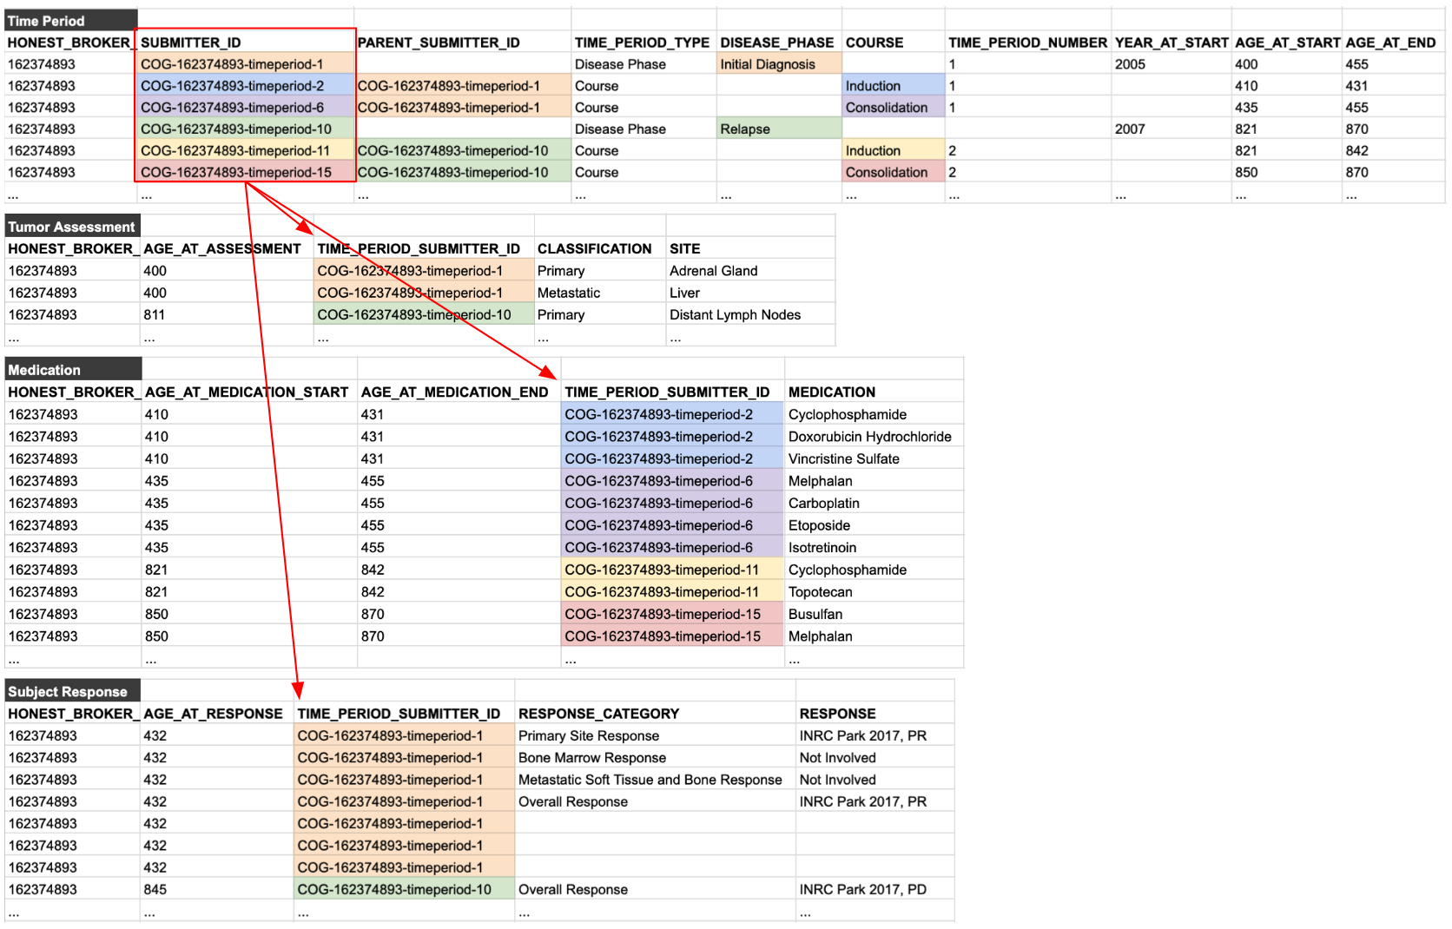Click the Tumor Assessment table title

72,227
